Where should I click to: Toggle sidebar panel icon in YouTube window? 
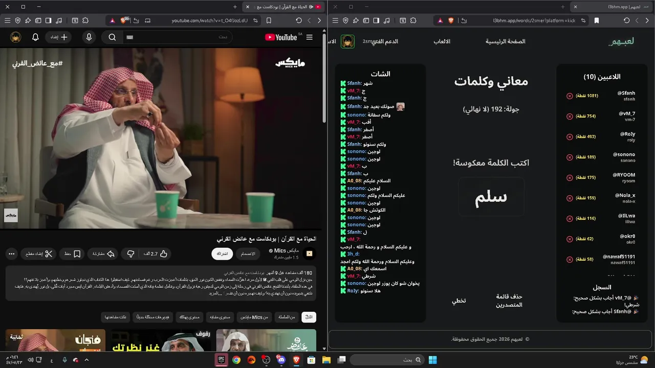pos(48,20)
